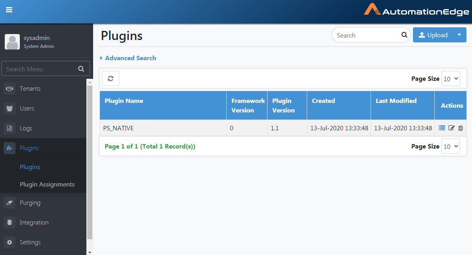
Task: Click the AutomationEdge logo
Action: pos(416,10)
